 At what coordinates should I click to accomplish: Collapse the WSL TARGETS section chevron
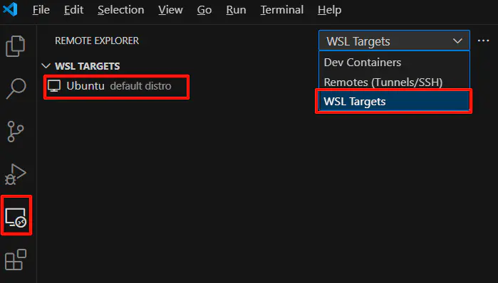[x=46, y=66]
